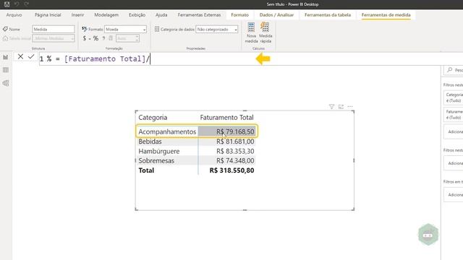Open currency format dropdown arrow

click(x=90, y=38)
